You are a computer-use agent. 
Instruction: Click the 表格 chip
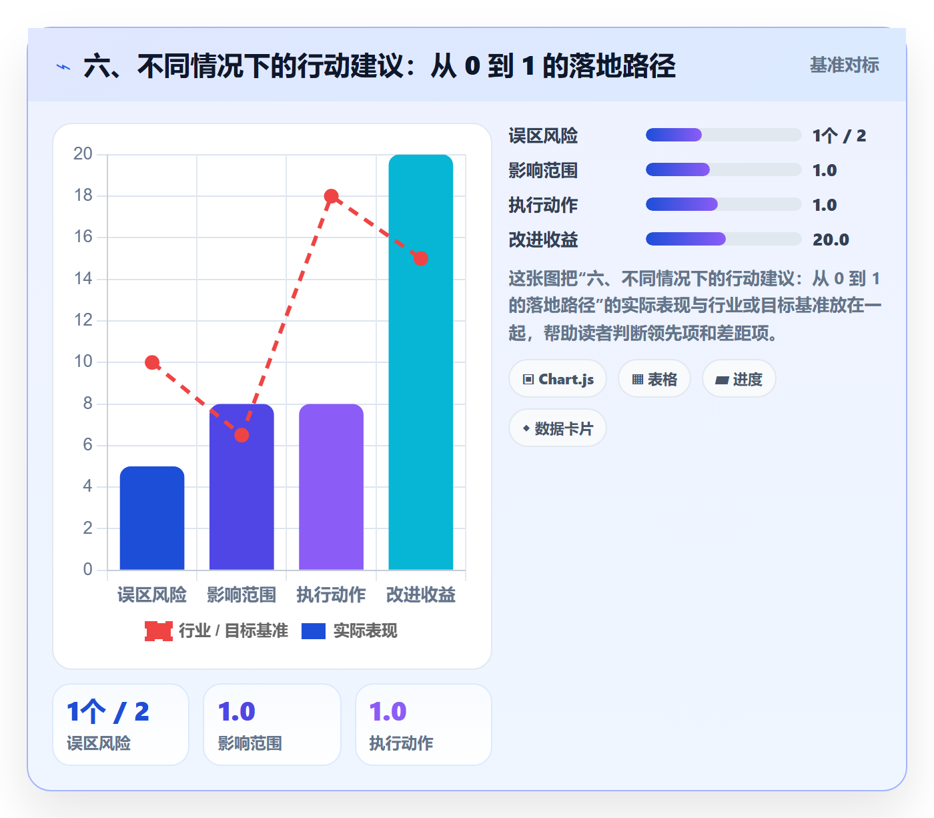654,379
